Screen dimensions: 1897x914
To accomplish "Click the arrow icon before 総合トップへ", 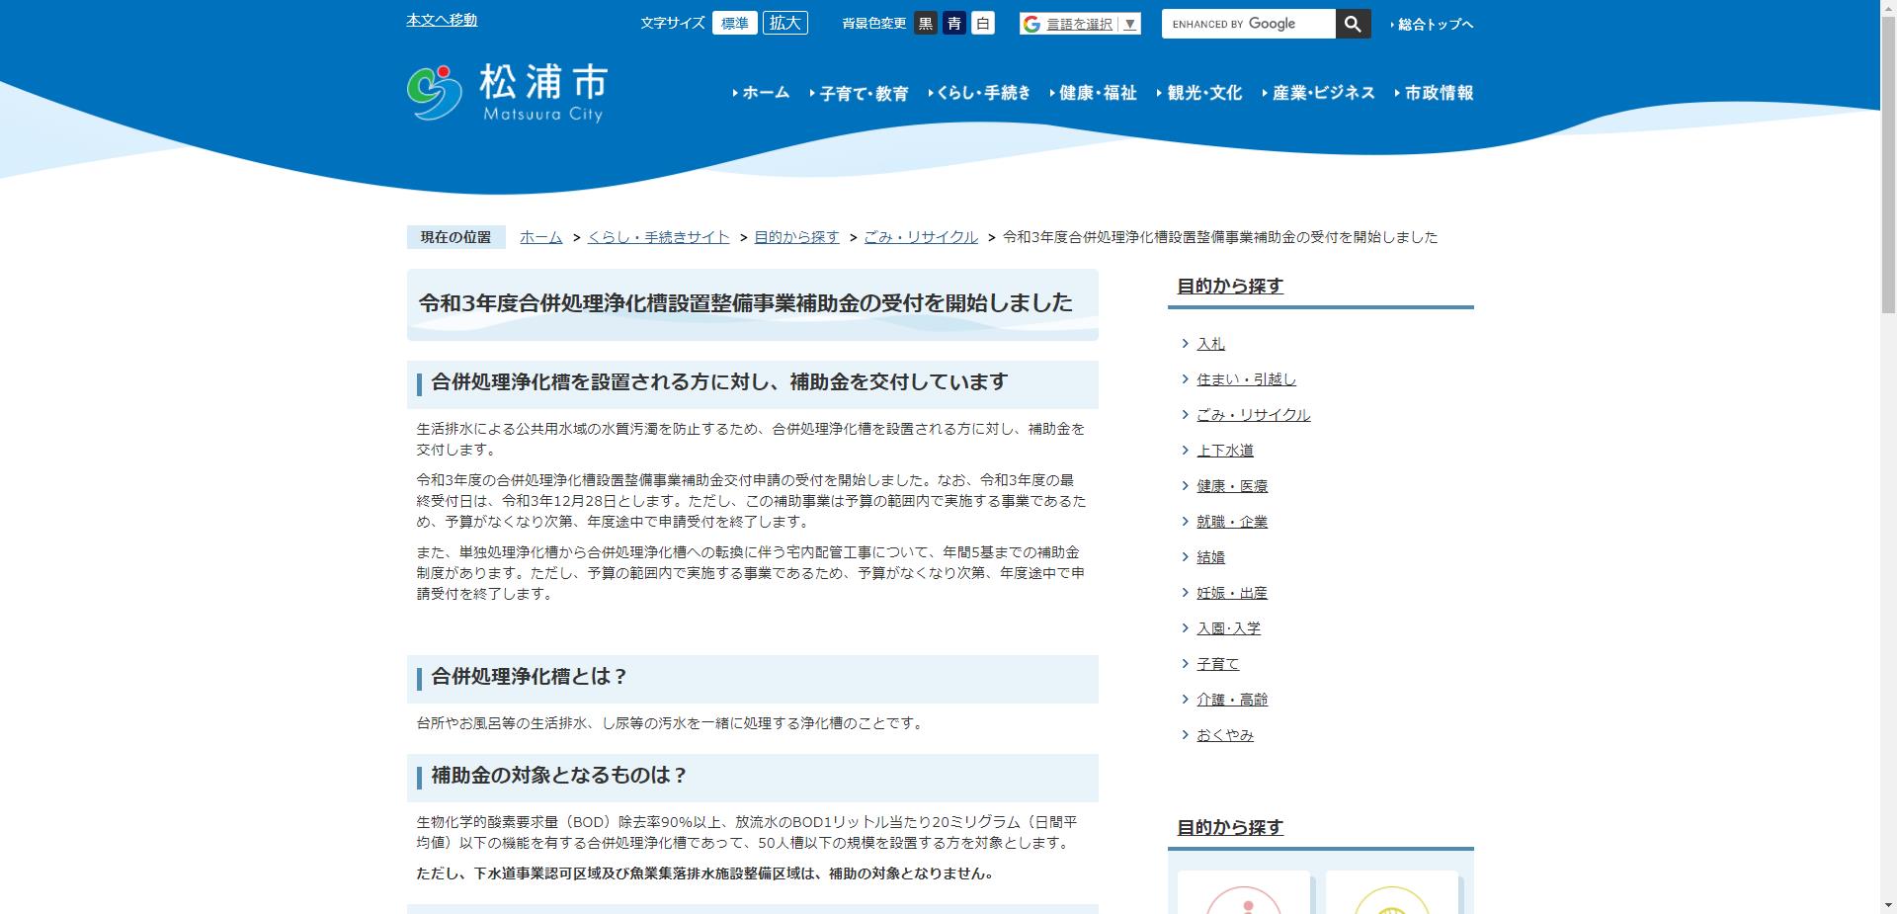I will [1392, 24].
